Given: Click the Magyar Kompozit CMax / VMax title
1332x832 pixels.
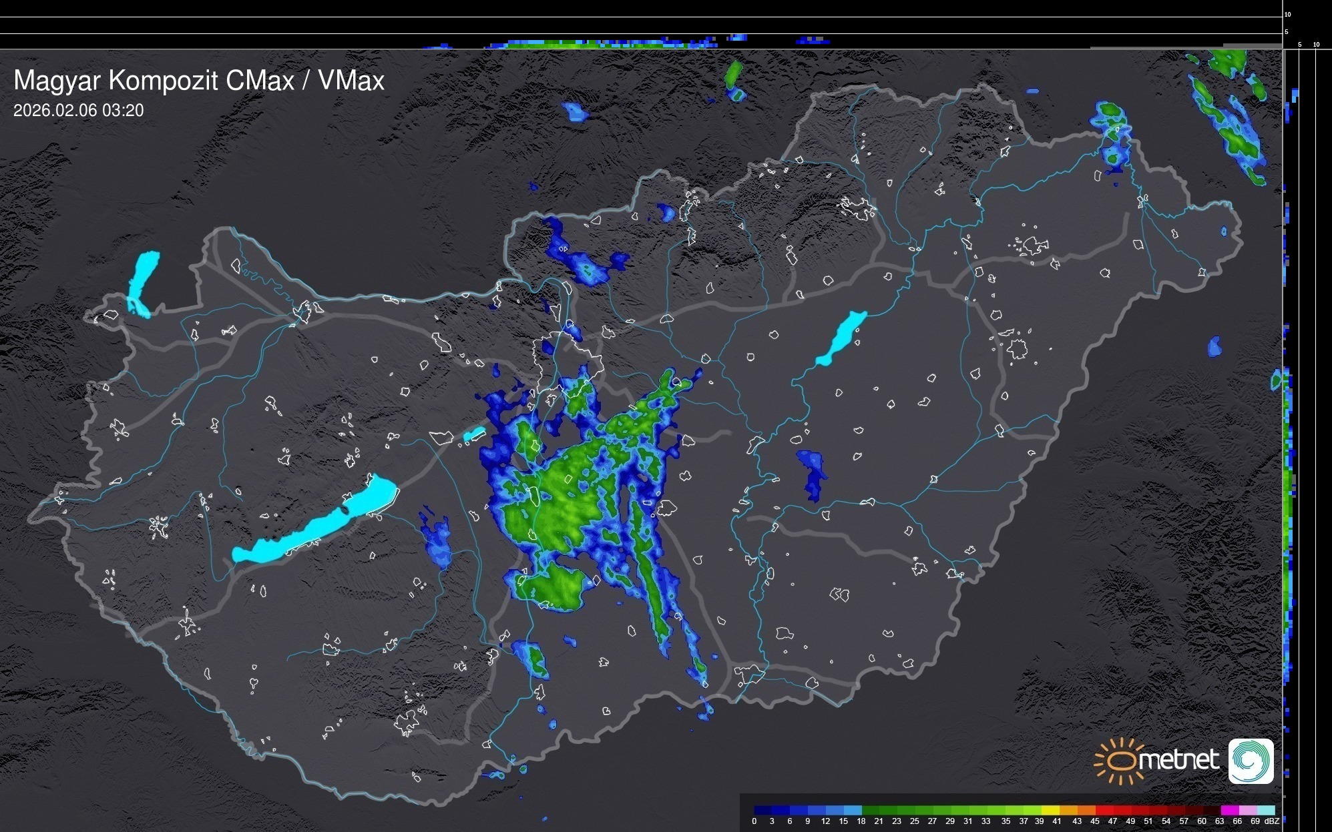Looking at the screenshot, I should click(199, 81).
